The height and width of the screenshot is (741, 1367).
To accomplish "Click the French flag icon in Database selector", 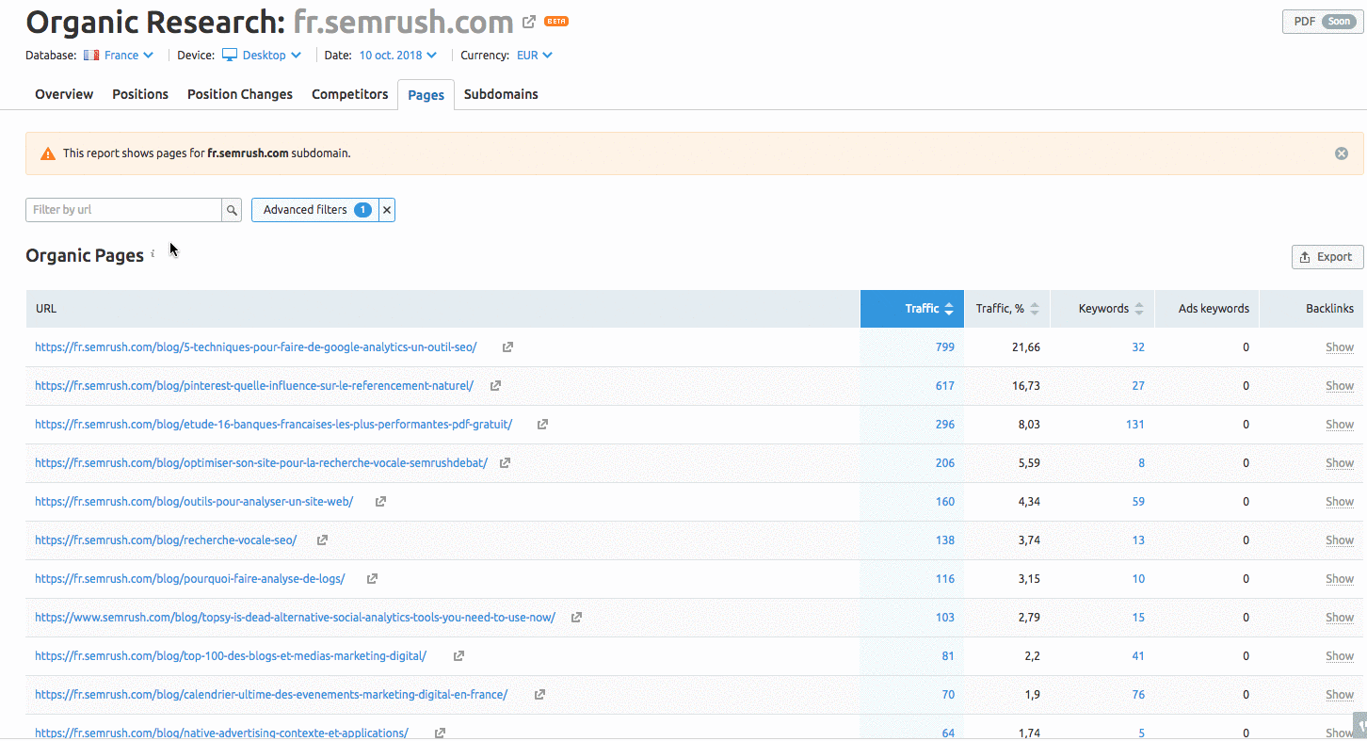I will pyautogui.click(x=91, y=56).
